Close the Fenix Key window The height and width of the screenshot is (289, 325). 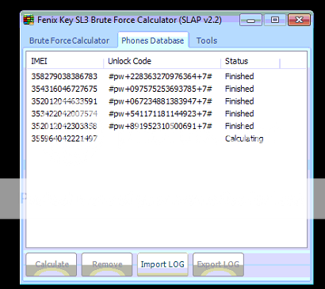click(299, 20)
